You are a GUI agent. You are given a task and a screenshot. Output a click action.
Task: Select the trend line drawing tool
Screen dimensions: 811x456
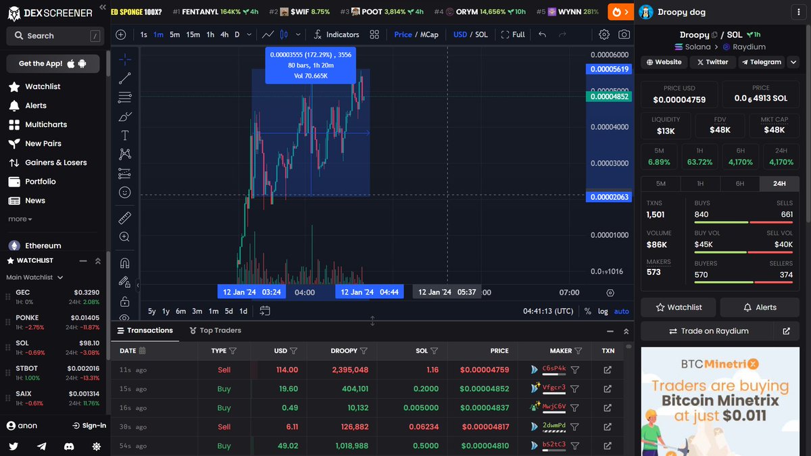[x=125, y=78]
